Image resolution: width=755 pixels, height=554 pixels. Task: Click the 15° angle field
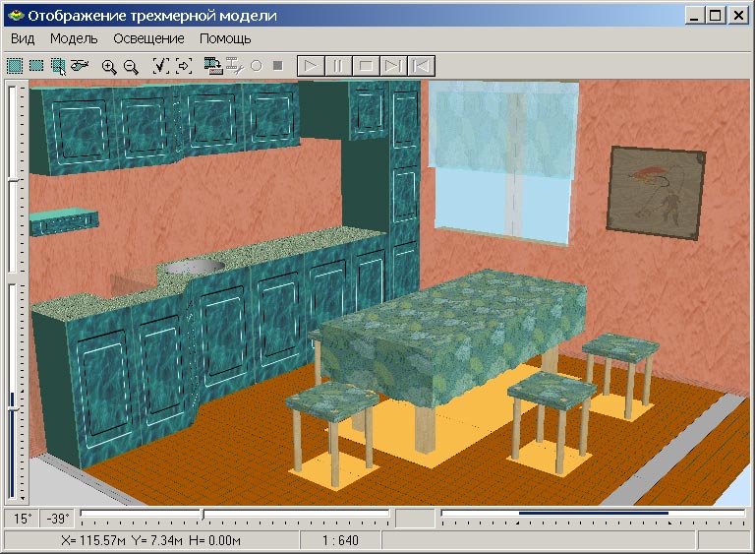click(22, 519)
